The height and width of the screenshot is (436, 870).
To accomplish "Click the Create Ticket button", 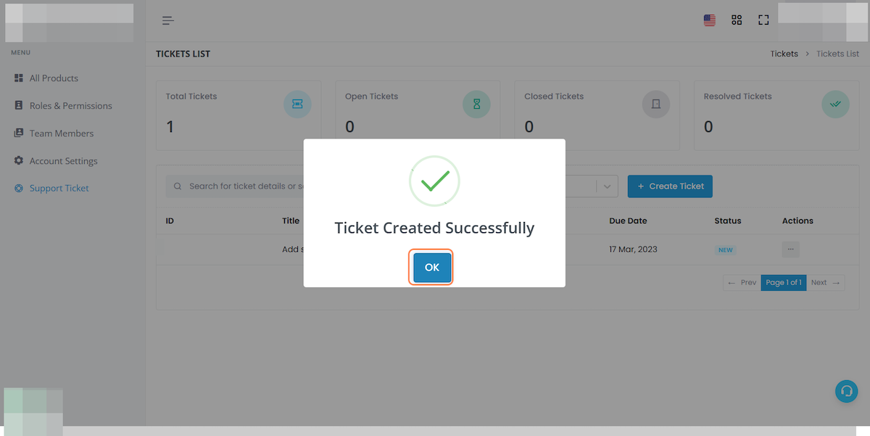I will [x=671, y=186].
